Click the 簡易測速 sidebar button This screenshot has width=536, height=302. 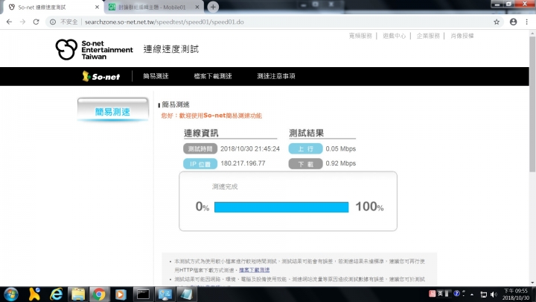[x=113, y=110]
